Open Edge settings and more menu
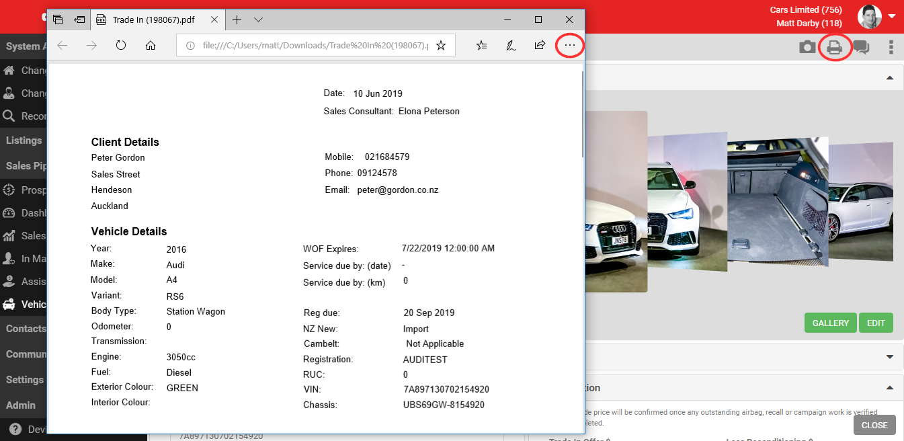Image resolution: width=904 pixels, height=441 pixels. (570, 46)
